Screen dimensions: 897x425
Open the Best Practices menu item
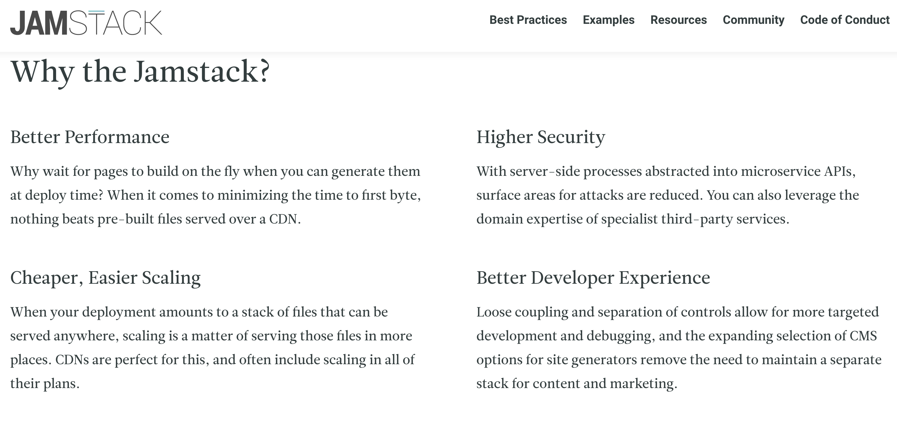click(528, 20)
